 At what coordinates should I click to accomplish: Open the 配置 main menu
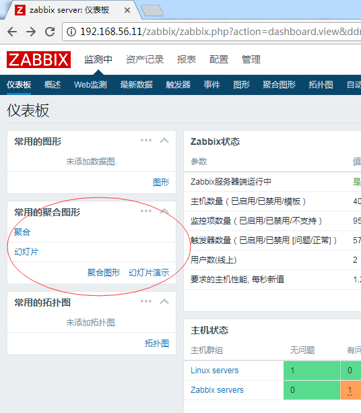[x=219, y=59]
